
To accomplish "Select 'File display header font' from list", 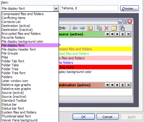I will (x=19, y=49).
